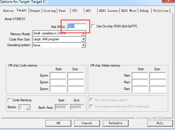Click second Ram Size field

click(158, 82)
